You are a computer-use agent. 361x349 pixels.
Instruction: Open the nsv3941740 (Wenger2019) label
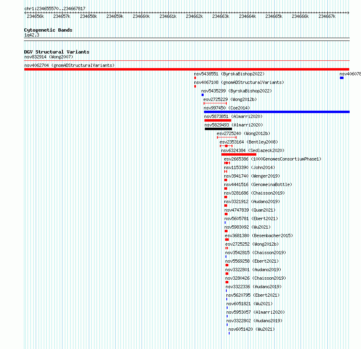coord(252,176)
